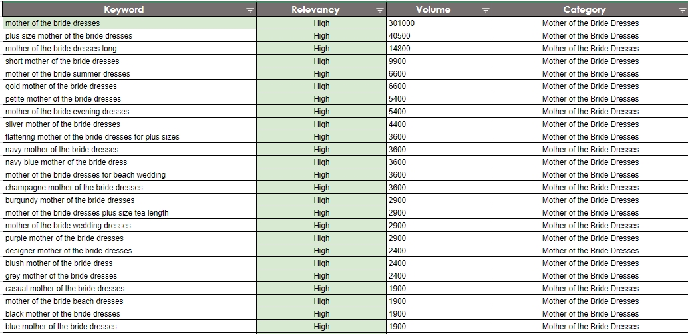Click cell 'plus size mother of the bride dresses'

[x=130, y=36]
